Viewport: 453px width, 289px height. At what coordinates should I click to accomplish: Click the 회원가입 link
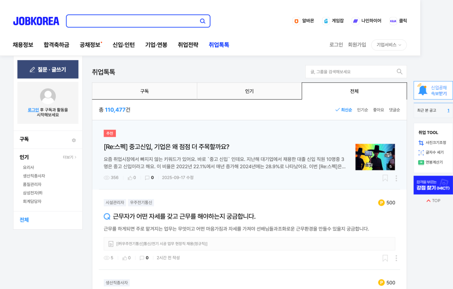357,45
